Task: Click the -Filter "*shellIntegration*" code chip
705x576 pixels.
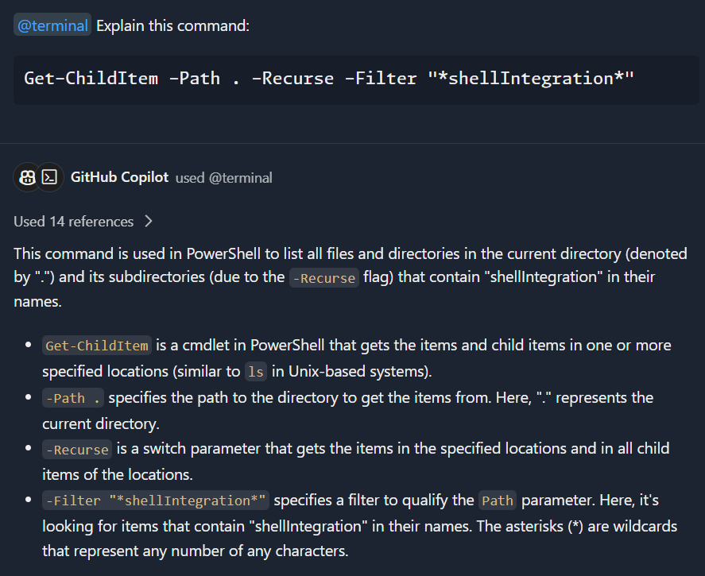Action: pyautogui.click(x=155, y=501)
